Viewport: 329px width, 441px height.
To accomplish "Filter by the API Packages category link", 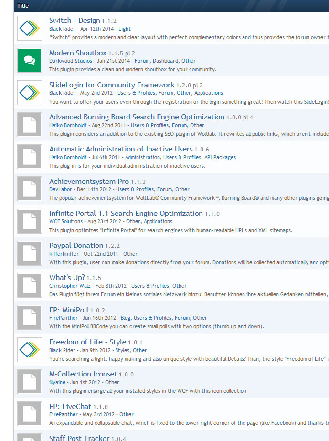I will click(220, 157).
